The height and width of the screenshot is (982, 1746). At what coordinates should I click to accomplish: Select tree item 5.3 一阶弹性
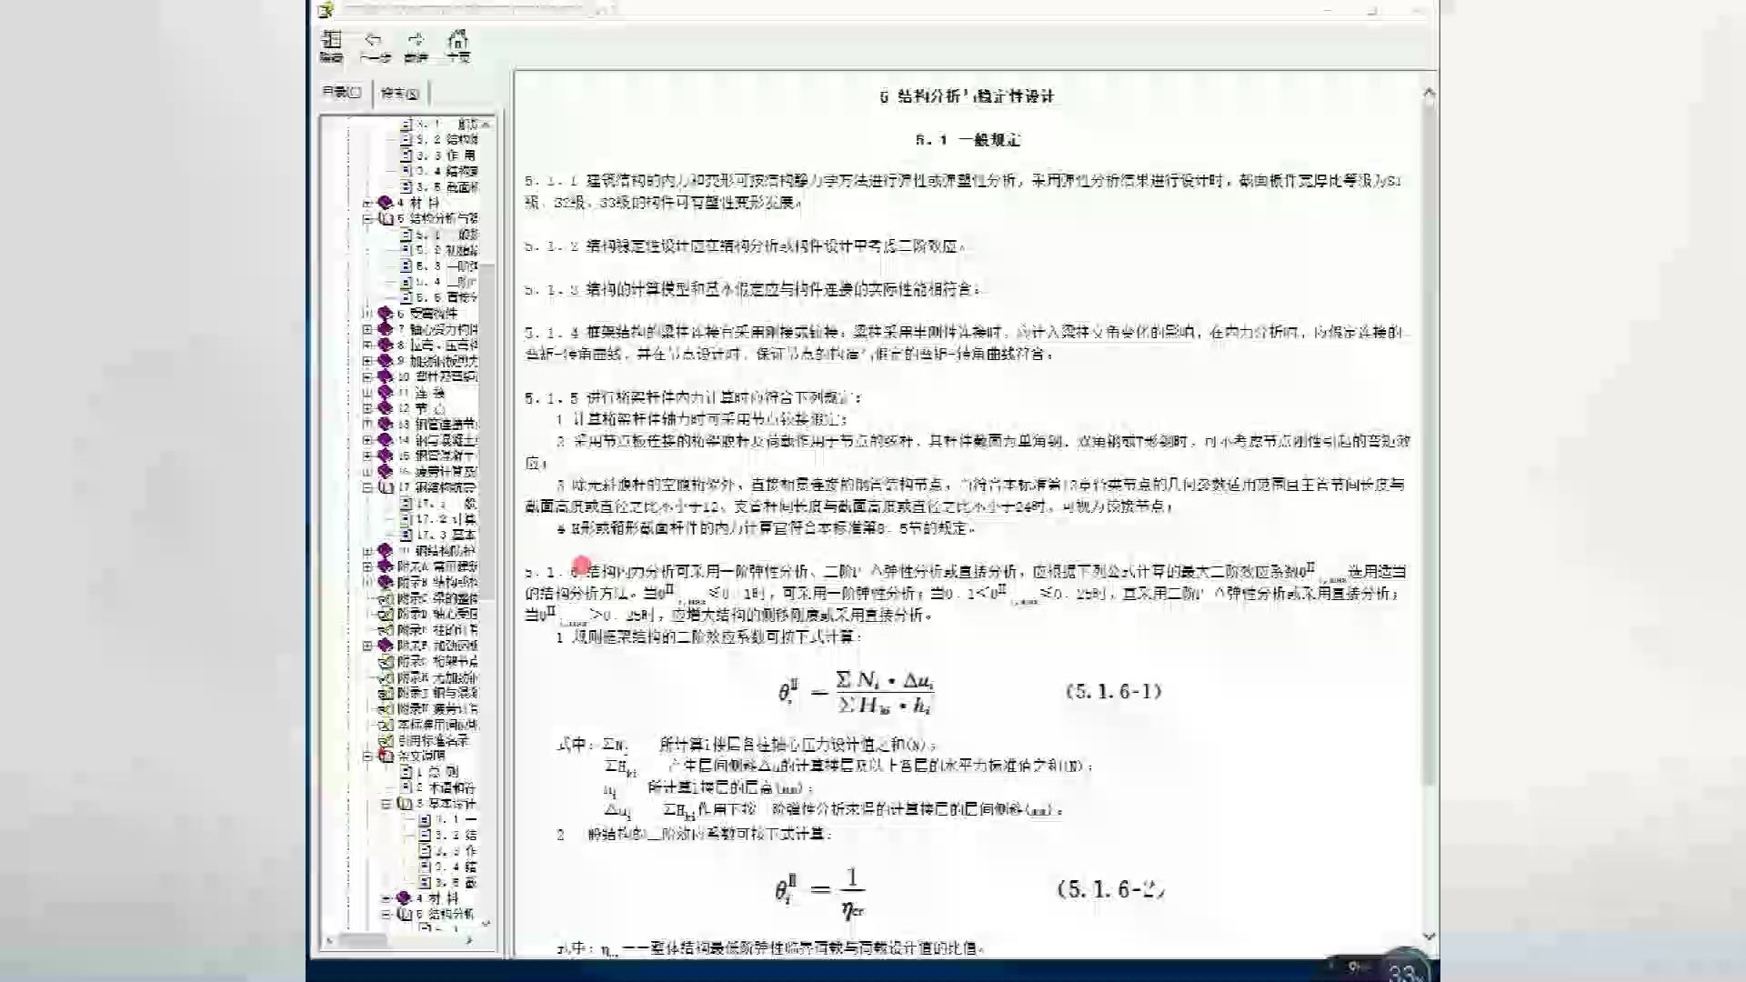(447, 266)
